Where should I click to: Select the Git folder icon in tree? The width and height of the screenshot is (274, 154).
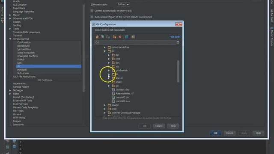110,51
